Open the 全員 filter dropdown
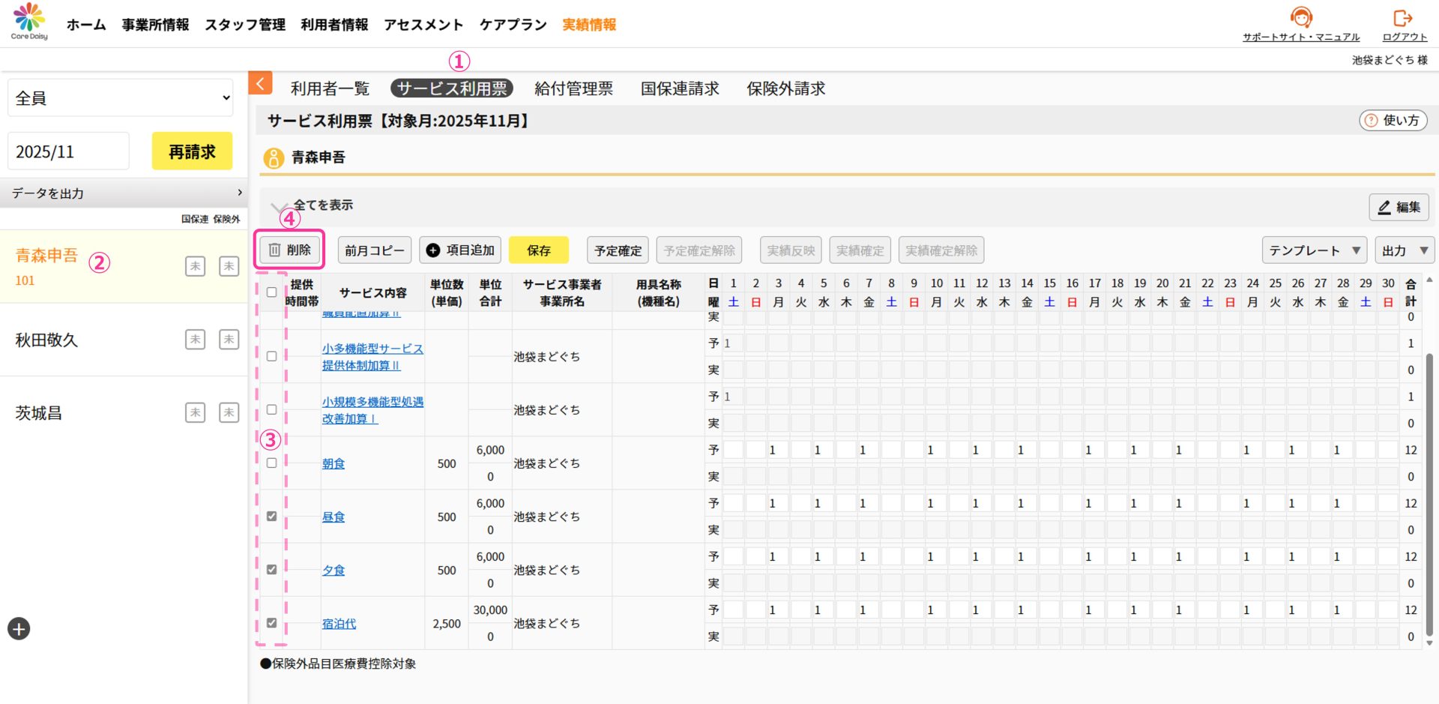Image resolution: width=1439 pixels, height=704 pixels. coord(121,98)
